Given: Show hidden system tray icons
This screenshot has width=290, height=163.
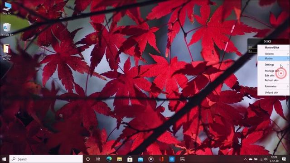Looking at the screenshot, I should pyautogui.click(x=245, y=159).
